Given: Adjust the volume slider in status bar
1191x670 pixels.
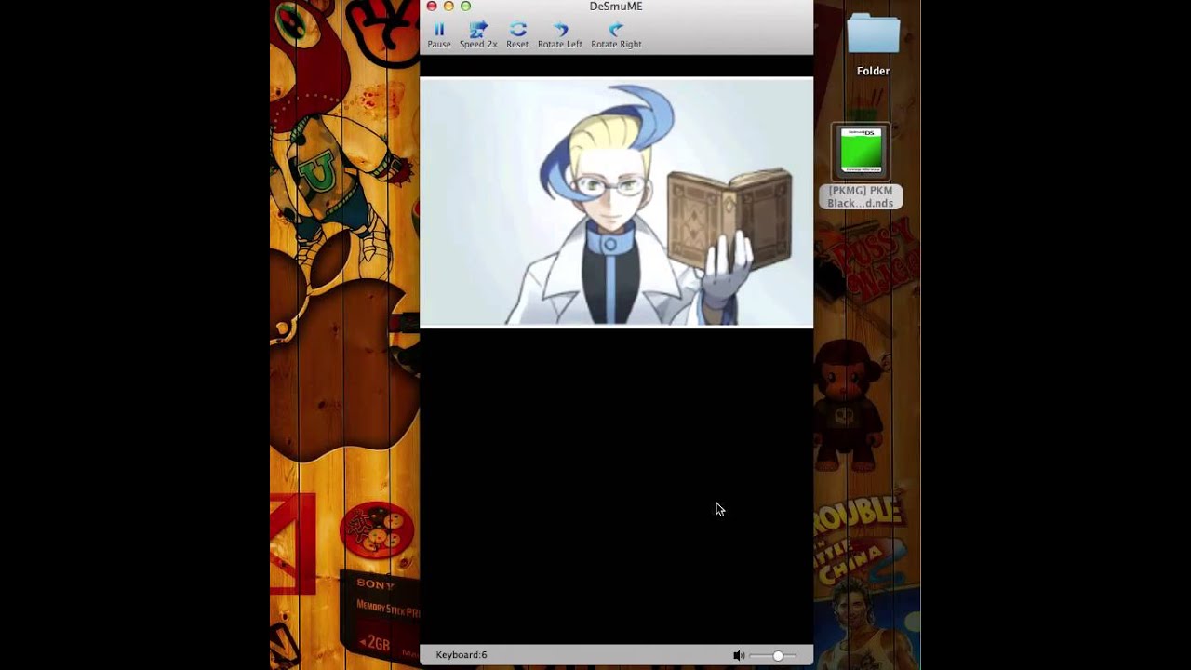Looking at the screenshot, I should click(772, 656).
